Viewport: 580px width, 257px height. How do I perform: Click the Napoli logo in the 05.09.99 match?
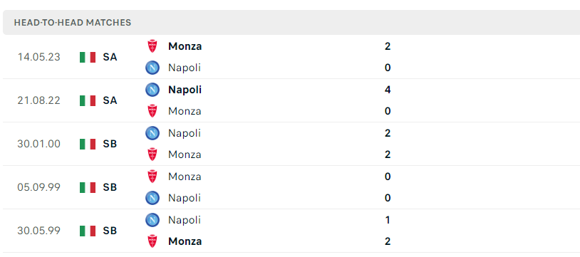click(x=152, y=198)
